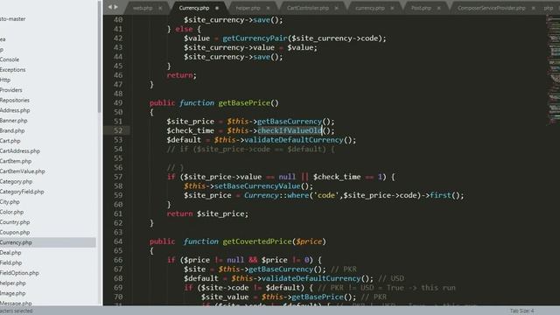
Task: Open the Post.php tab
Action: [x=421, y=8]
